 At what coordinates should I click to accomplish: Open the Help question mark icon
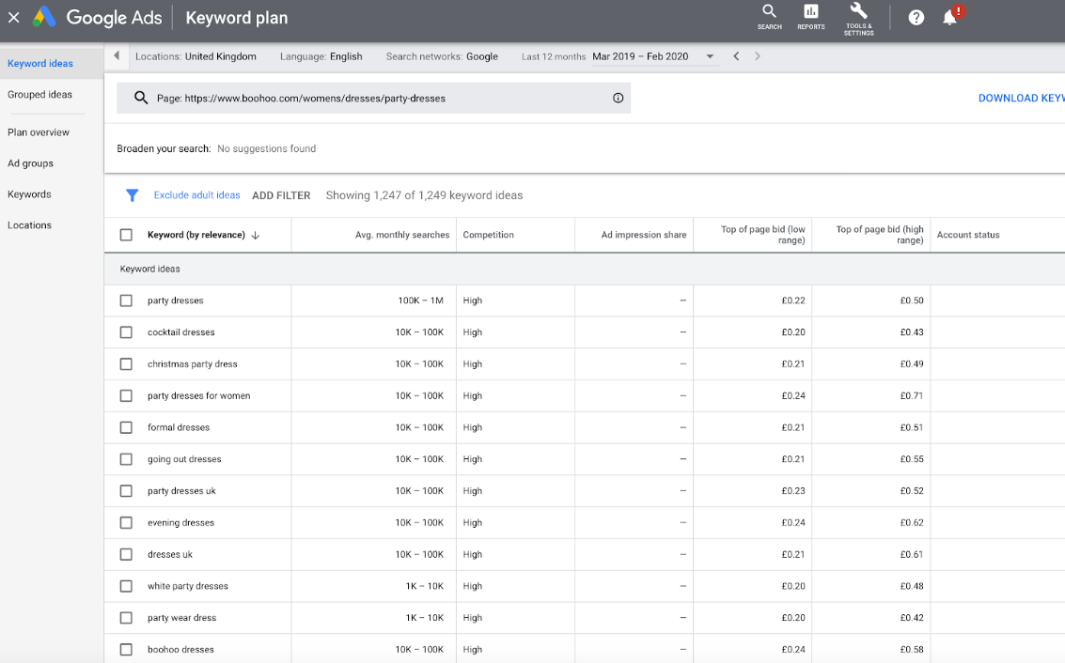tap(916, 18)
